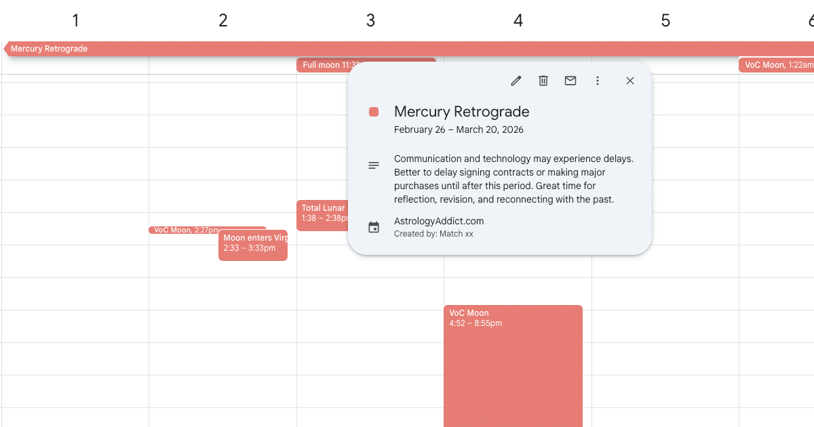Select day 5 in the calendar header
Image resolution: width=814 pixels, height=427 pixels.
665,20
